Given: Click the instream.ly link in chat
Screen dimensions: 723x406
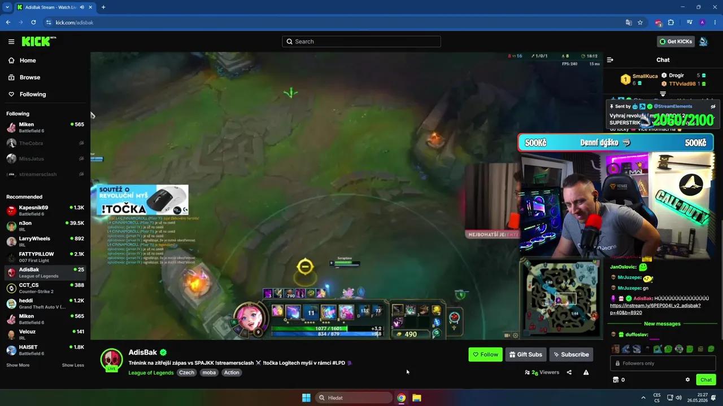Looking at the screenshot, I should click(x=655, y=309).
